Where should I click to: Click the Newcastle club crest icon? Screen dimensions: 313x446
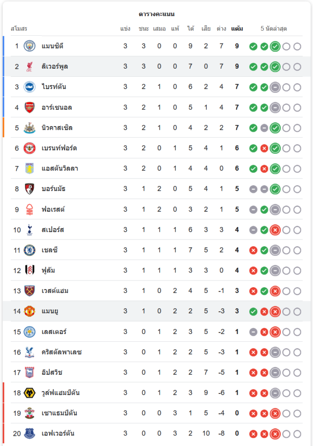(29, 128)
